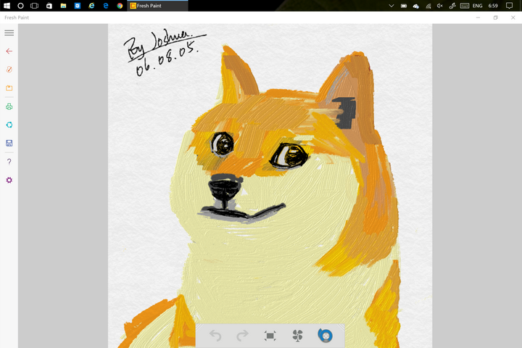Close the Fresh Paint window
The width and height of the screenshot is (522, 348).
[513, 17]
